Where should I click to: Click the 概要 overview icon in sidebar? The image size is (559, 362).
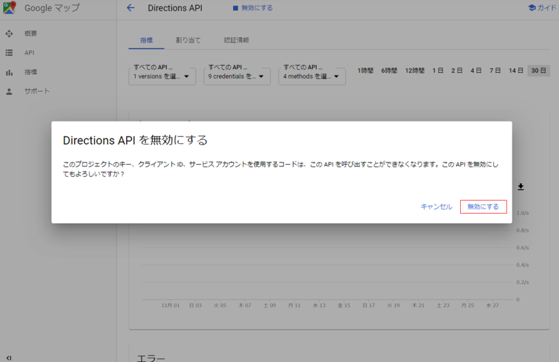click(x=9, y=33)
